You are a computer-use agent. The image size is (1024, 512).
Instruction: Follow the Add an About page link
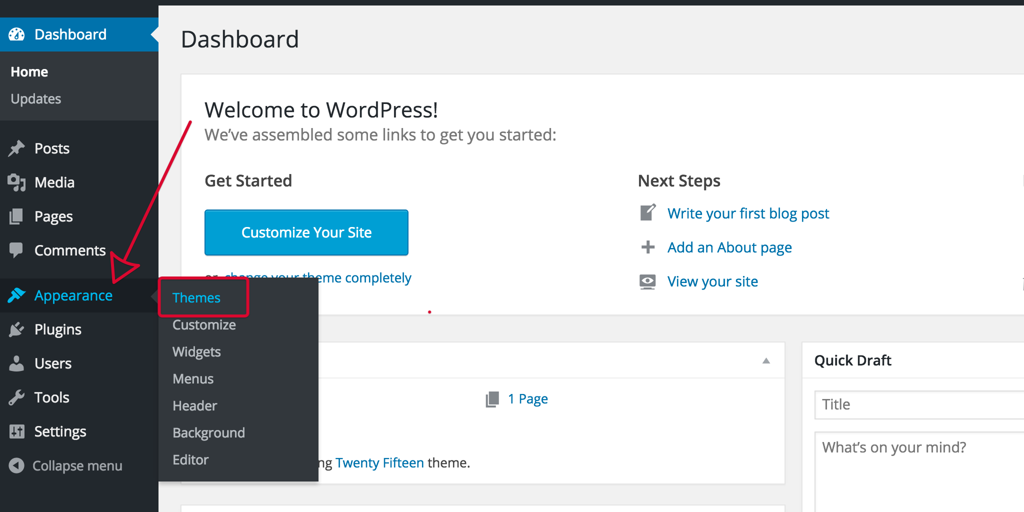click(x=729, y=247)
